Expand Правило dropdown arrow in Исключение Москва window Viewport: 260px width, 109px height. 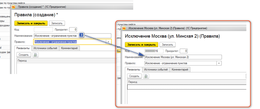pos(219,63)
